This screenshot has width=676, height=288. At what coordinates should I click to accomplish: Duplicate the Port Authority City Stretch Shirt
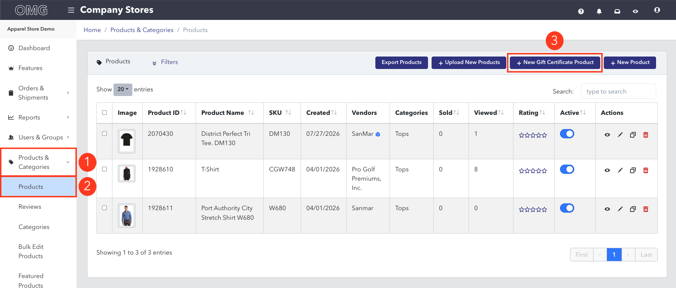click(x=633, y=209)
